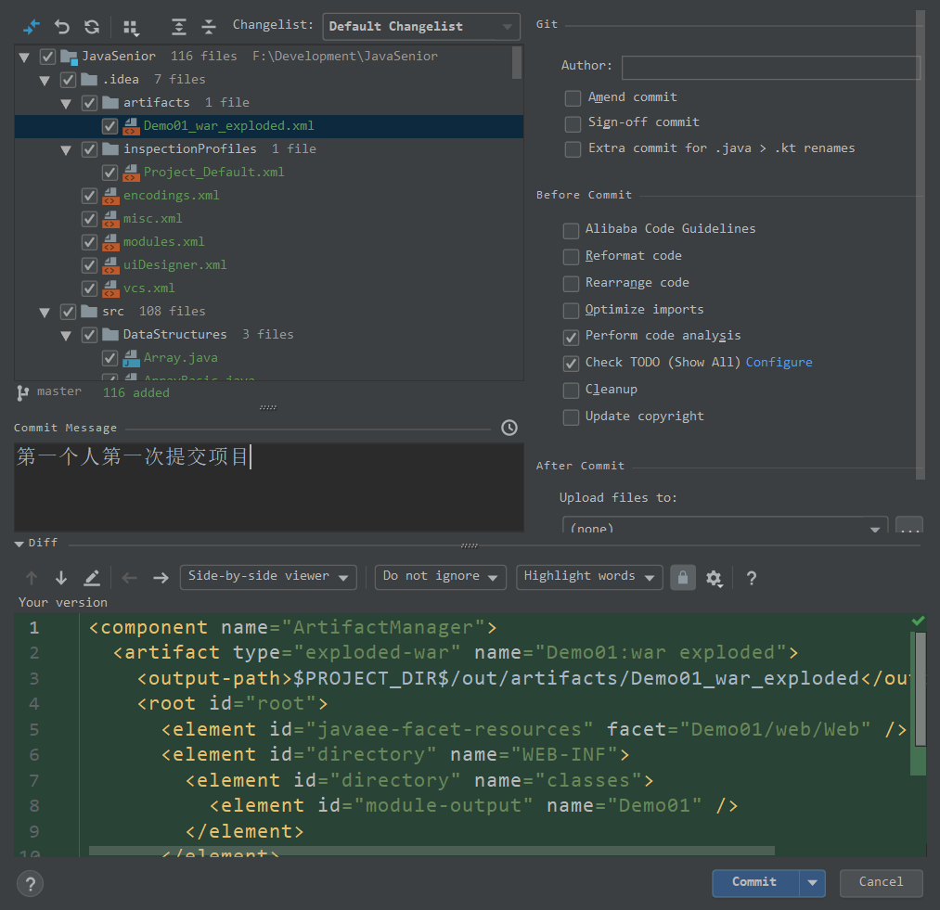Open the Default Changelist dropdown

pyautogui.click(x=421, y=27)
